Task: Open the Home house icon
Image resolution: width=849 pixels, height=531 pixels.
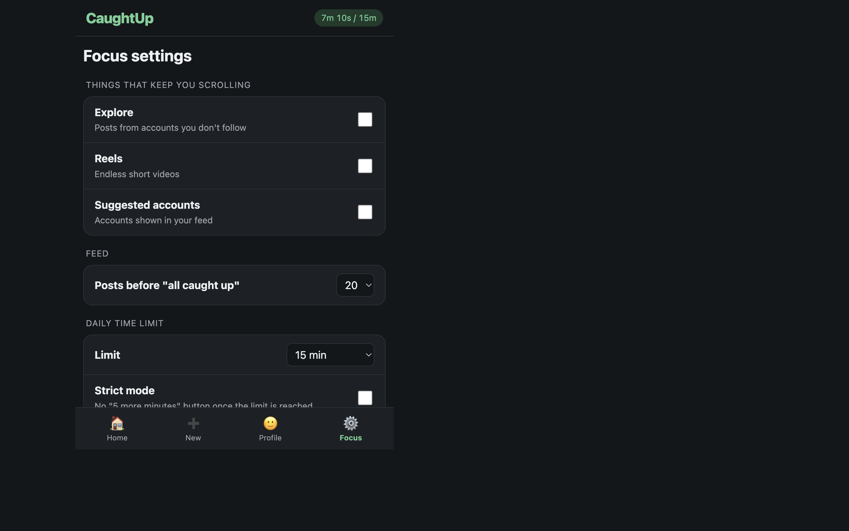Action: 117,423
